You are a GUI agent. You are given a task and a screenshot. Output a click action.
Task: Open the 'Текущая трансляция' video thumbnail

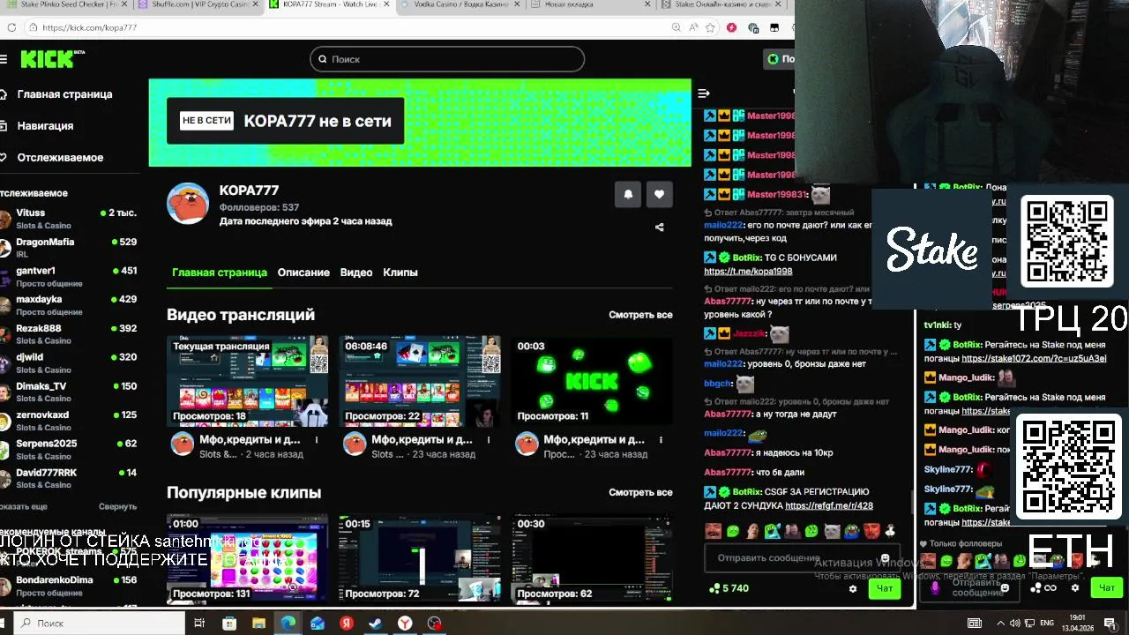247,381
